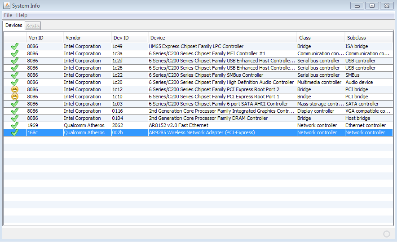
Task: Click device ID 002b cell
Action: [x=130, y=132]
